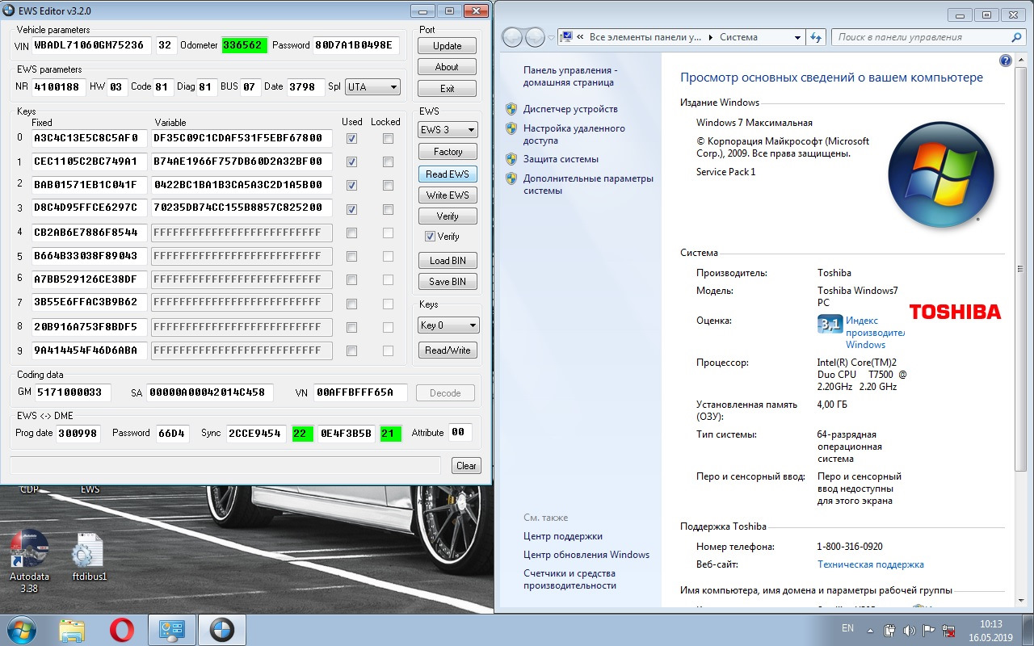Open Дополнительные параметры системы link
This screenshot has width=1034, height=646.
click(x=587, y=184)
